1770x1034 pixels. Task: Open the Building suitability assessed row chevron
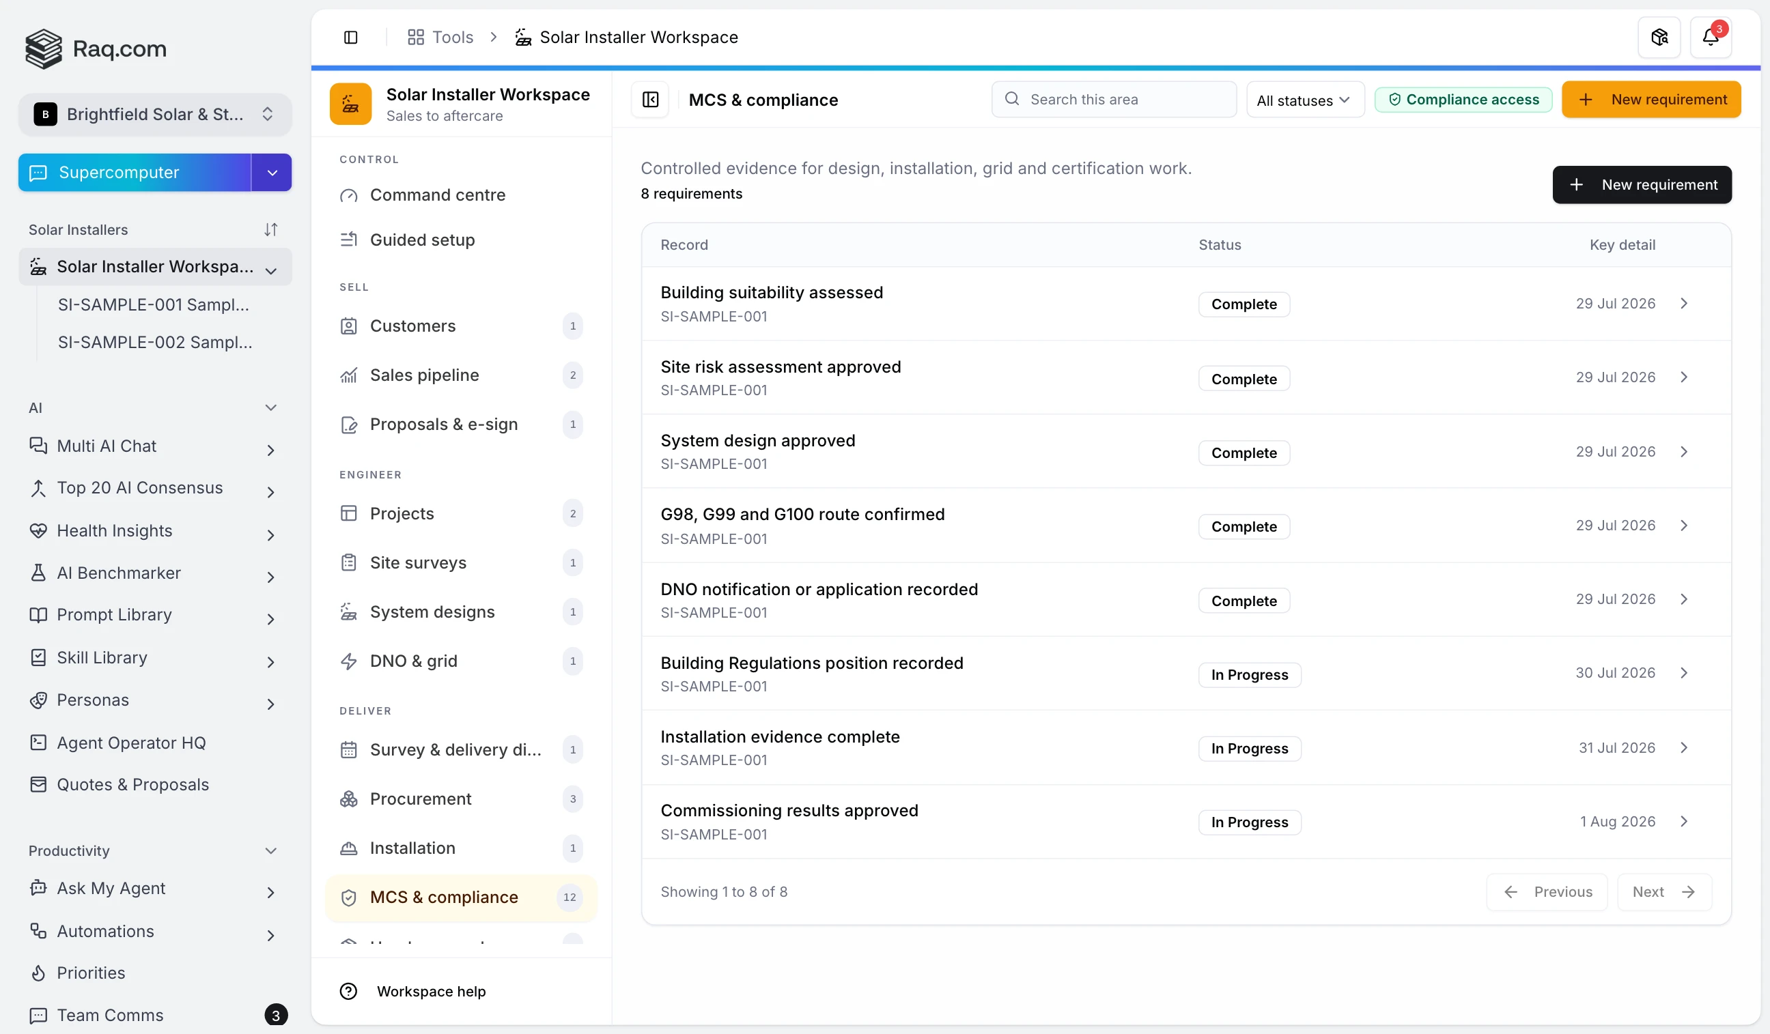pos(1683,303)
